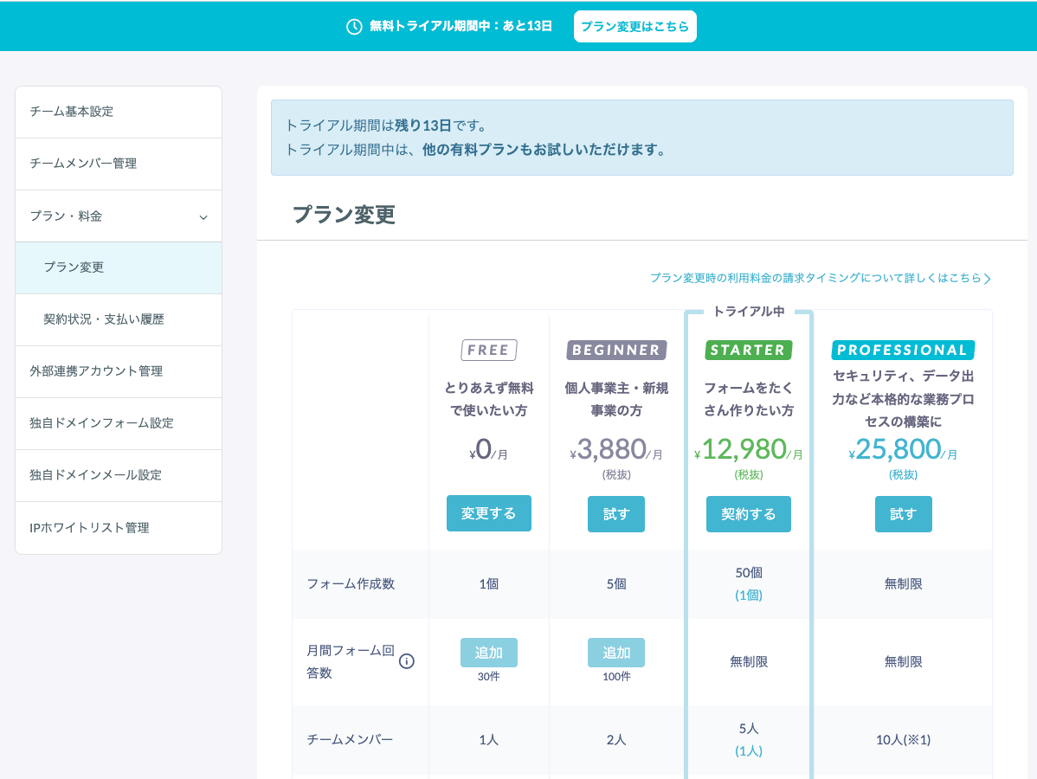Open チーム基本設定 in sidebar
Viewport: 1037px width, 779px height.
119,112
